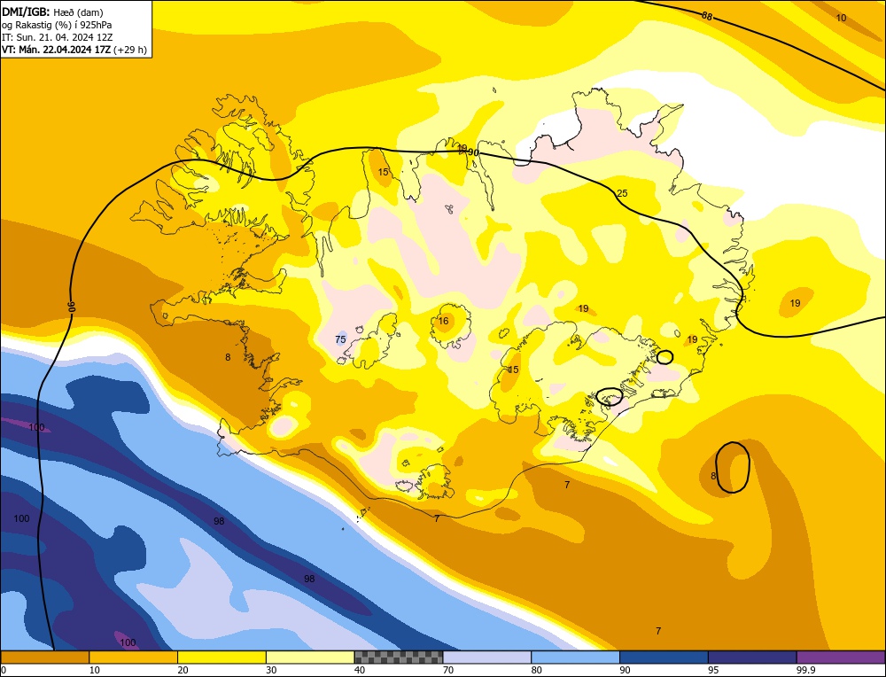Image resolution: width=886 pixels, height=677 pixels.
Task: Click the legend tick label "99.9"
Action: click(805, 670)
